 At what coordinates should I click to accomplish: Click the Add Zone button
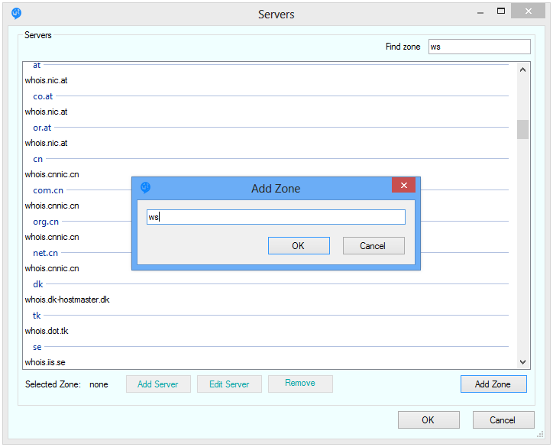(x=493, y=384)
